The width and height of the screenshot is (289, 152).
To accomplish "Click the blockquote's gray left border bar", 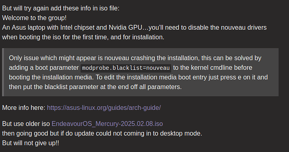I will coord(3,72).
